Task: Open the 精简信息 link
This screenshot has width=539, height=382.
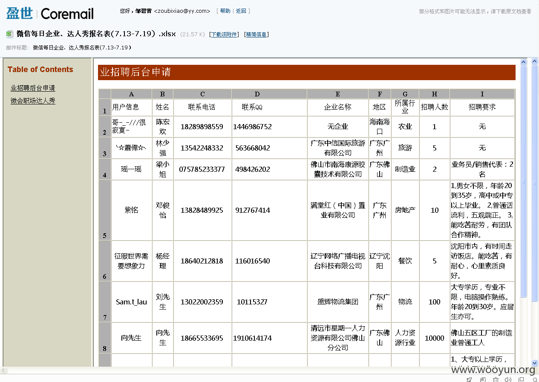Action: (257, 35)
